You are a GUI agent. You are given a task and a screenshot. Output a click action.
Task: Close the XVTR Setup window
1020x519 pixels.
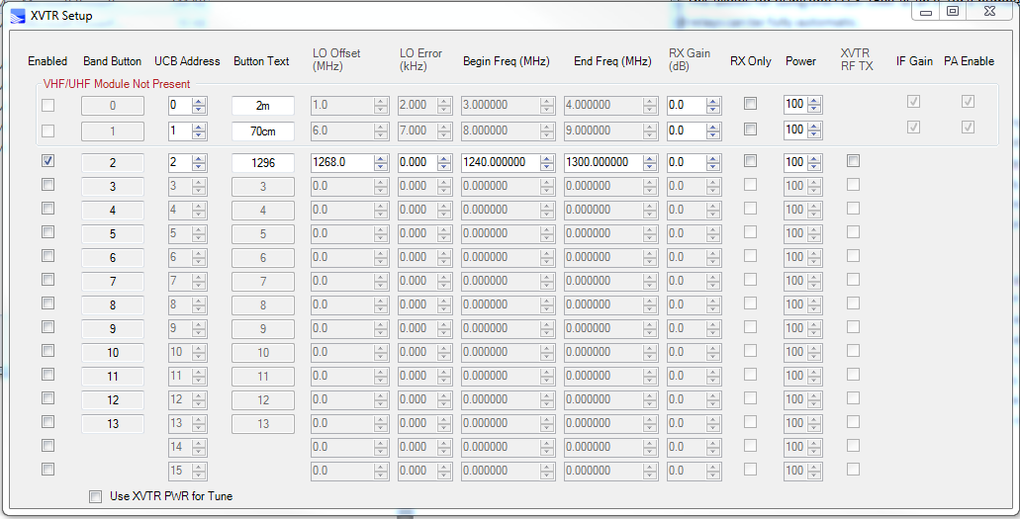click(x=989, y=11)
